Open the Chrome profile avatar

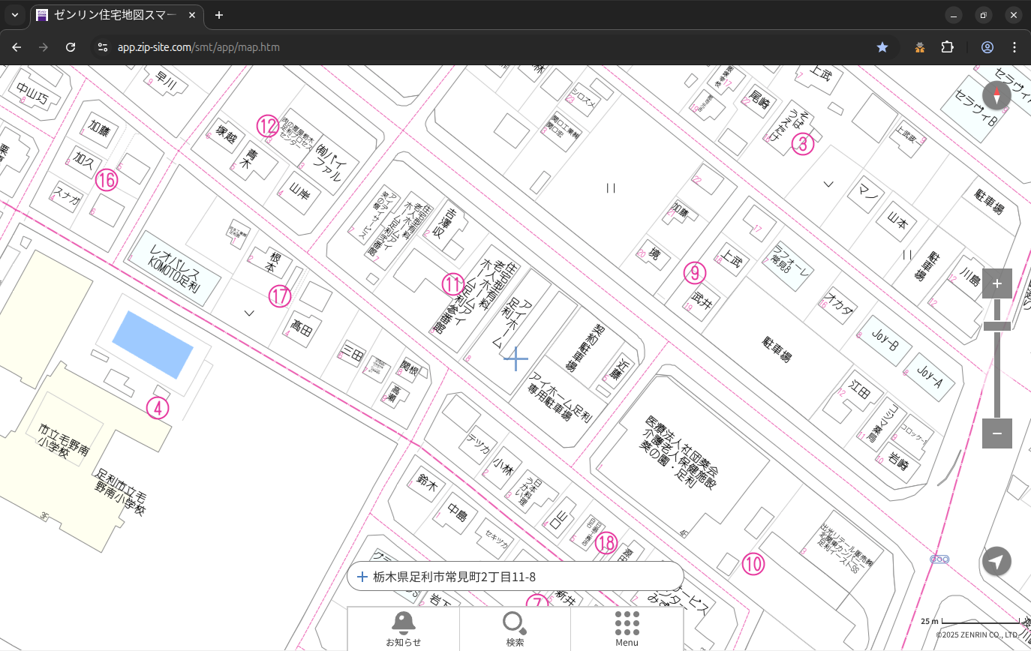click(987, 47)
